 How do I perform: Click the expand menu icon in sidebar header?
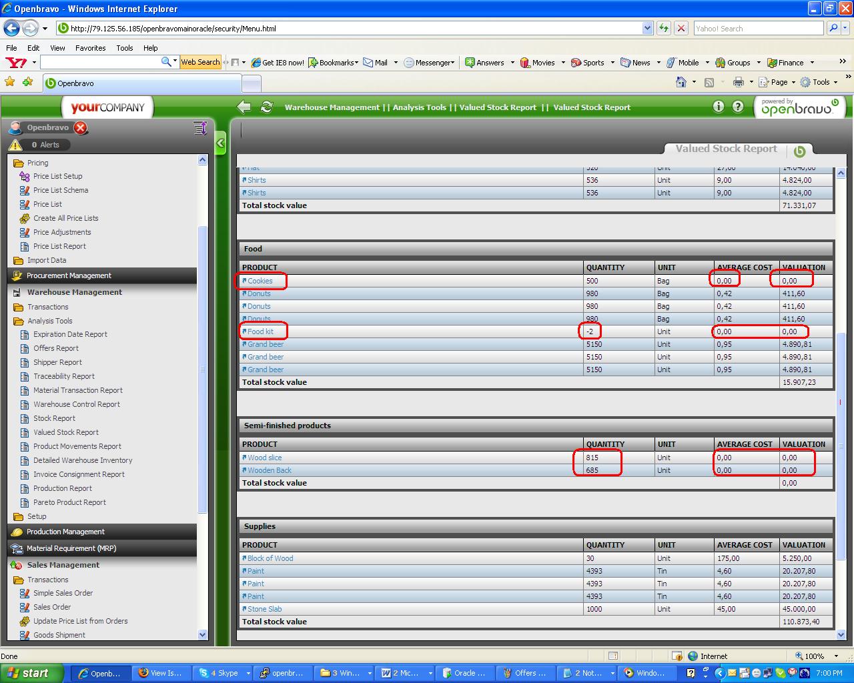199,127
